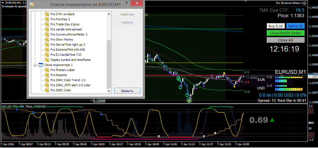This screenshot has height=148, width=318.
Task: Click the Свойства button
Action: [127, 14]
